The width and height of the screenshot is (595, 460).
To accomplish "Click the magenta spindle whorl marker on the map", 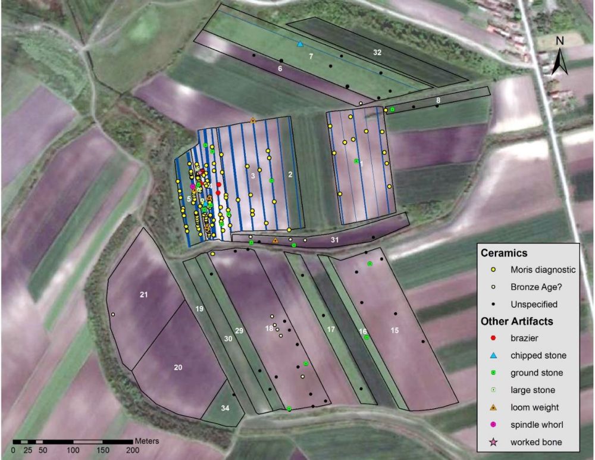I will tap(193, 187).
